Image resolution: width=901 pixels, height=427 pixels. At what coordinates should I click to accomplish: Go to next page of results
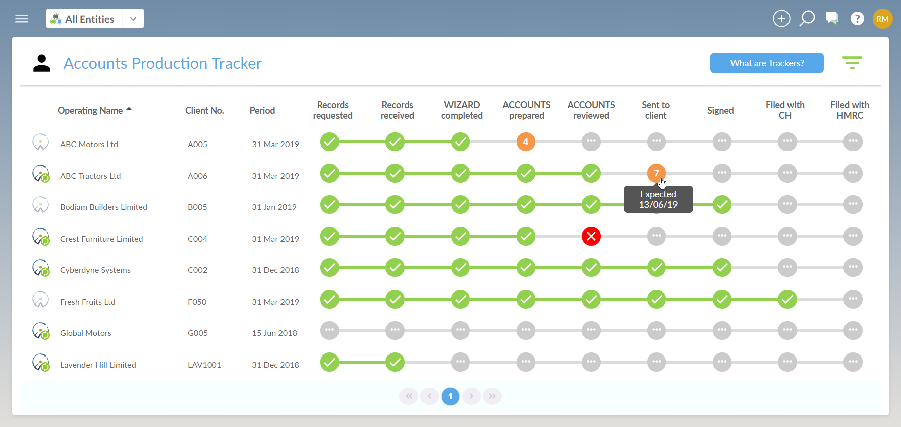point(471,396)
